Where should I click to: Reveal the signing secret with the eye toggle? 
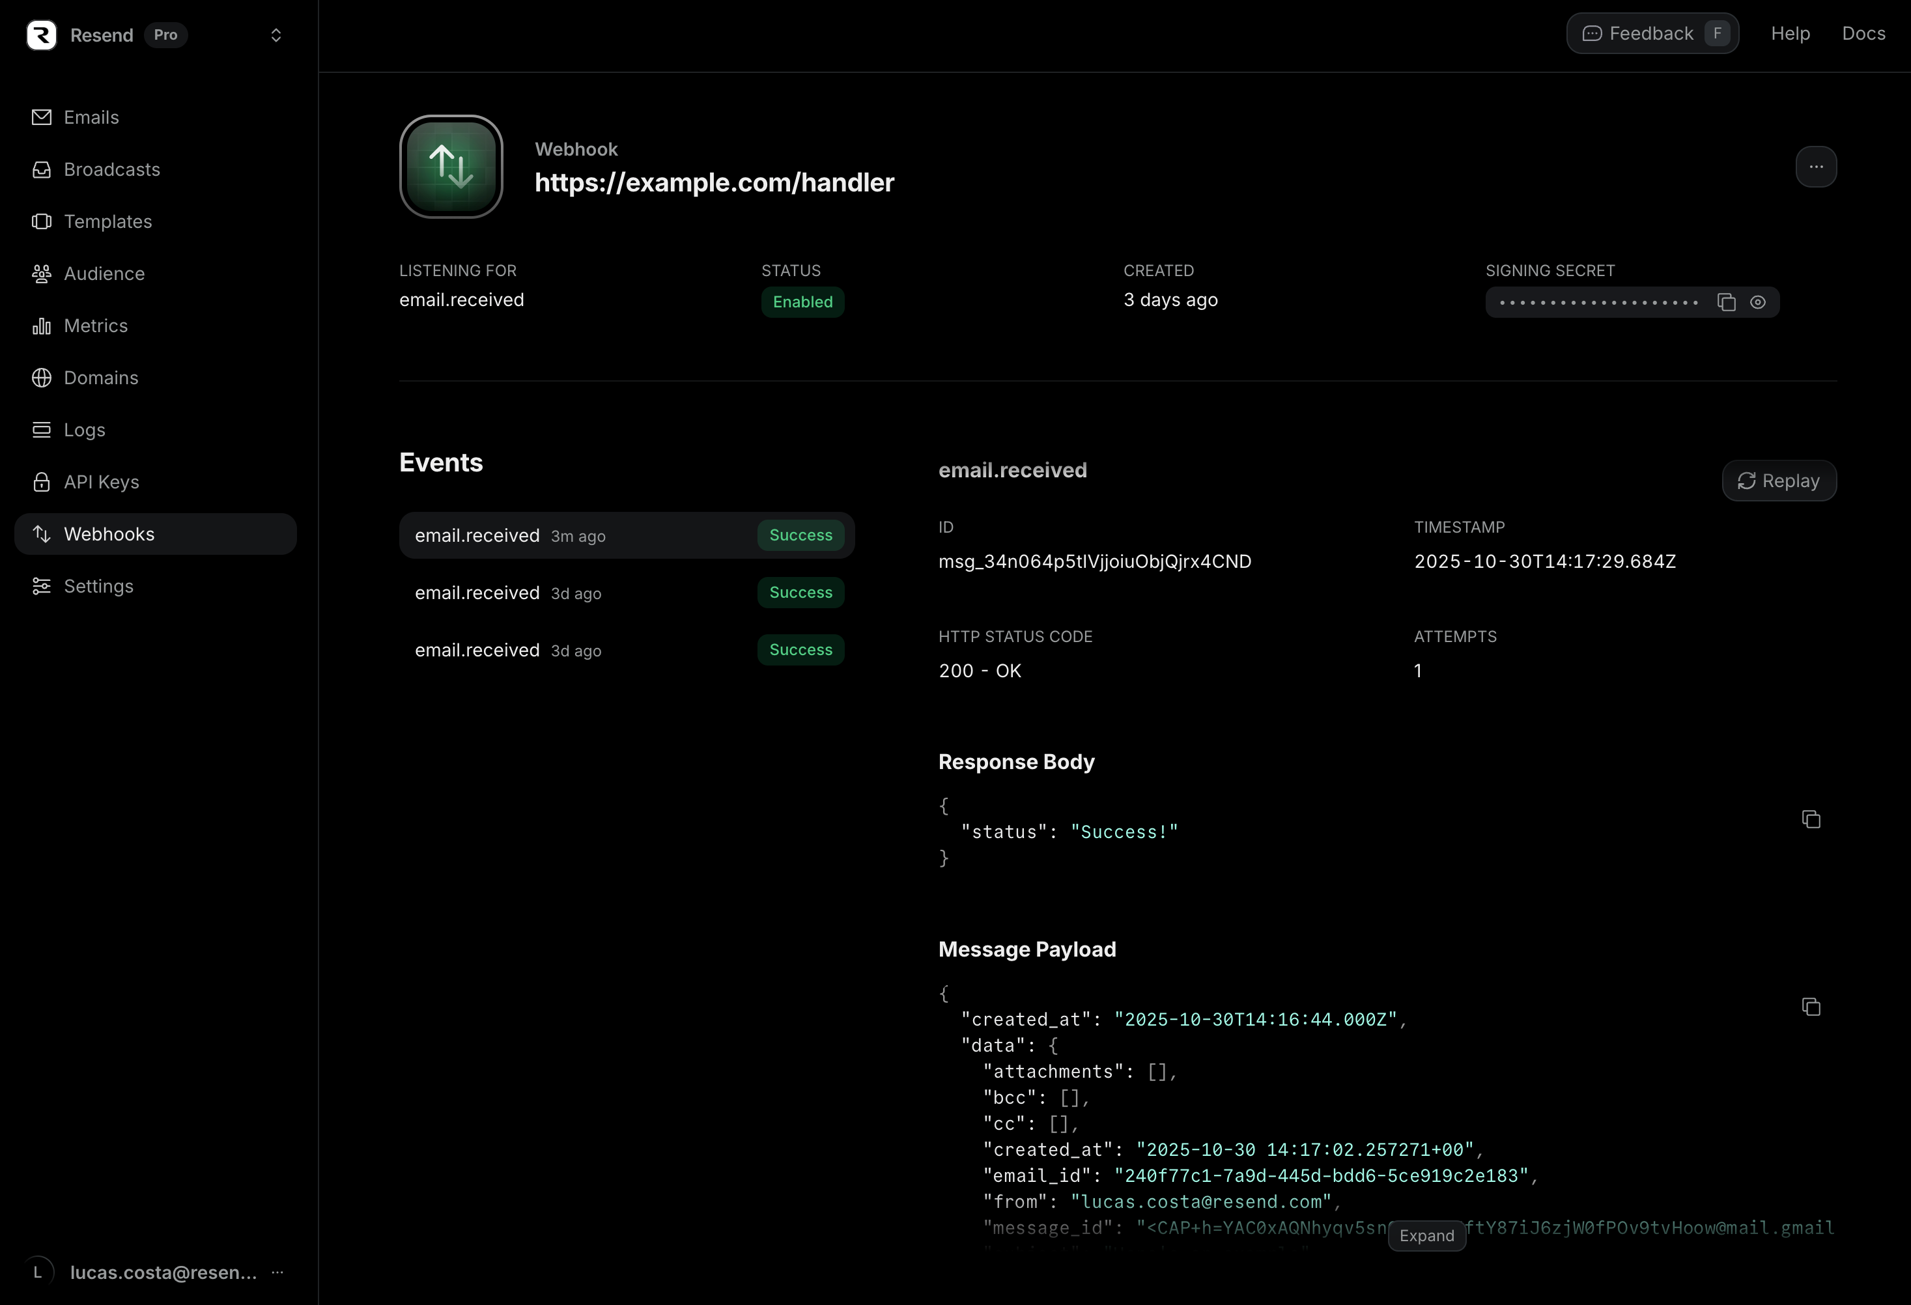pos(1759,302)
